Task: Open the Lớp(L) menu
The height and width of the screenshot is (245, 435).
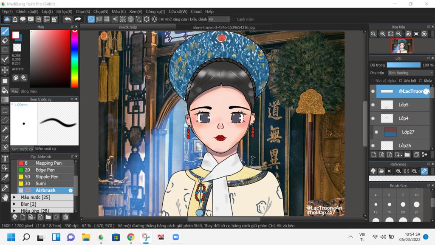Action: (47, 11)
